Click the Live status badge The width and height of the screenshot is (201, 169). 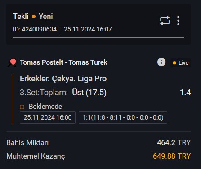pyautogui.click(x=181, y=63)
